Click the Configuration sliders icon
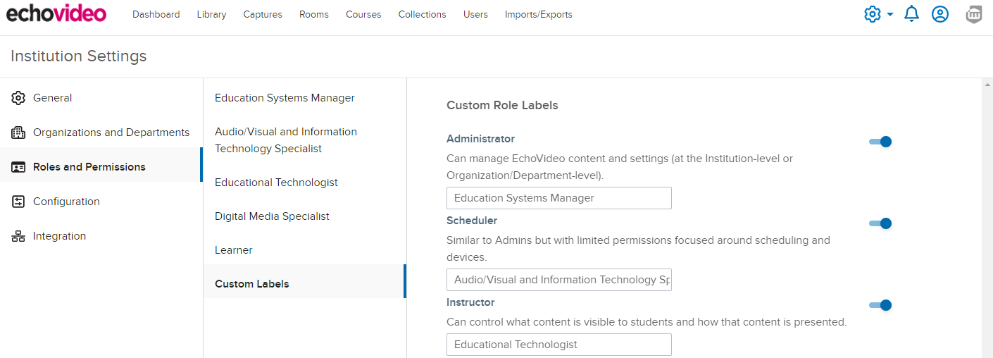Viewport: 993px width, 358px height. point(18,202)
